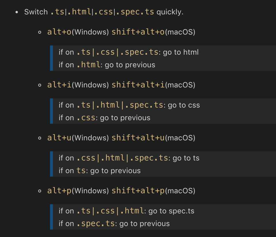The height and width of the screenshot is (237, 276).
Task: Click the "if on .spec.ts: go to previous" line
Action: tap(114, 223)
